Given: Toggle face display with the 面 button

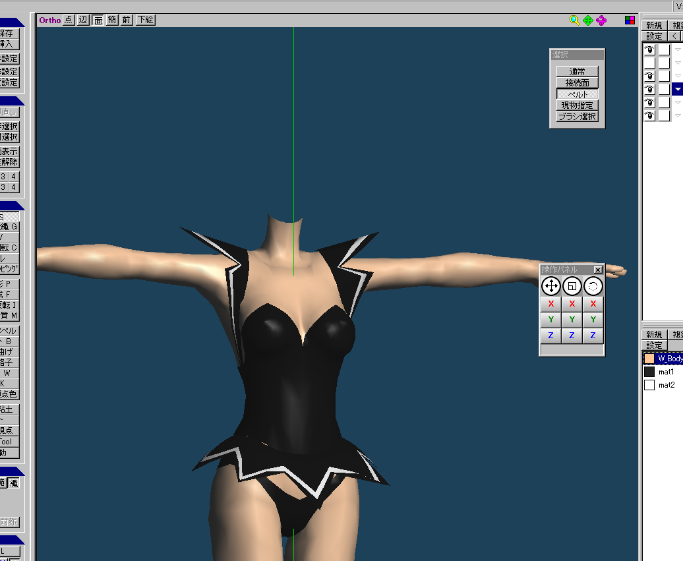Looking at the screenshot, I should coord(98,20).
